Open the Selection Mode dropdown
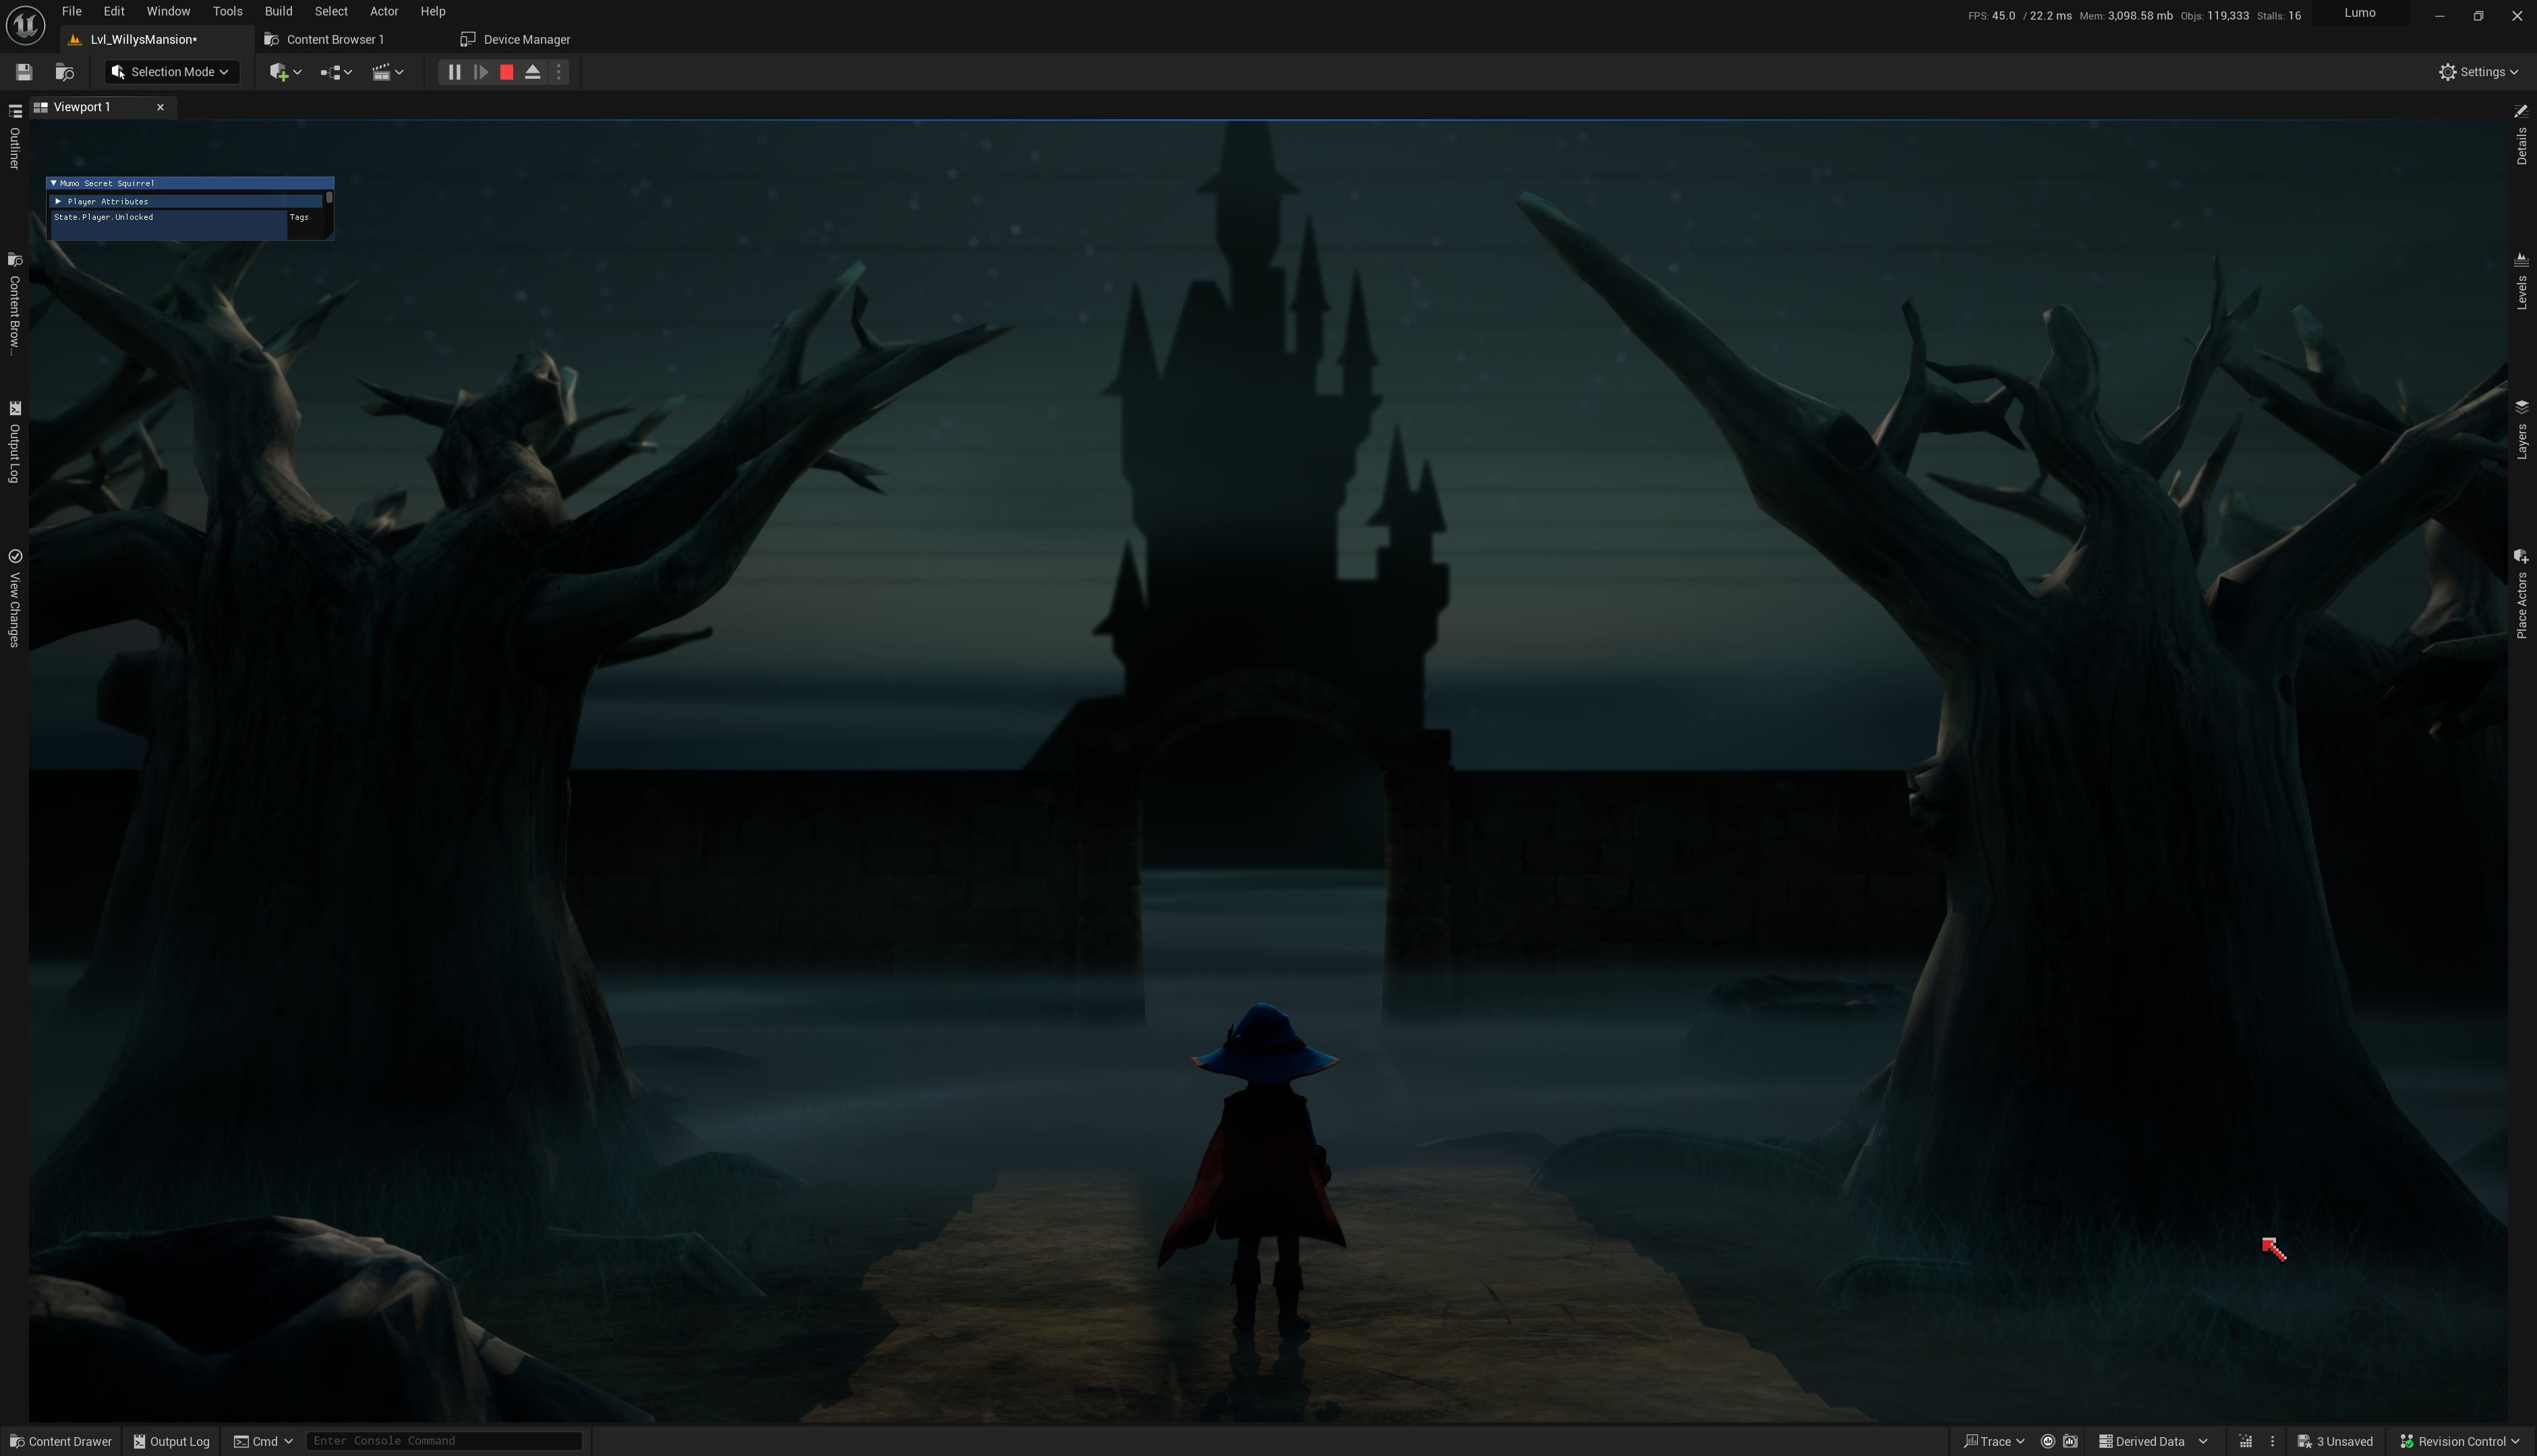The image size is (2537, 1456). click(172, 72)
